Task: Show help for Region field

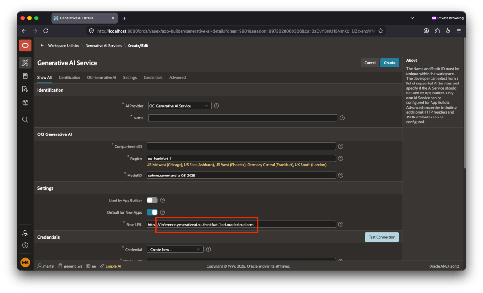Action: 341,159
